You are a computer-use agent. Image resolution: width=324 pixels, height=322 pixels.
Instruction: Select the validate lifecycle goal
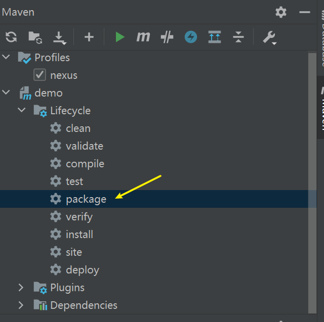(85, 146)
